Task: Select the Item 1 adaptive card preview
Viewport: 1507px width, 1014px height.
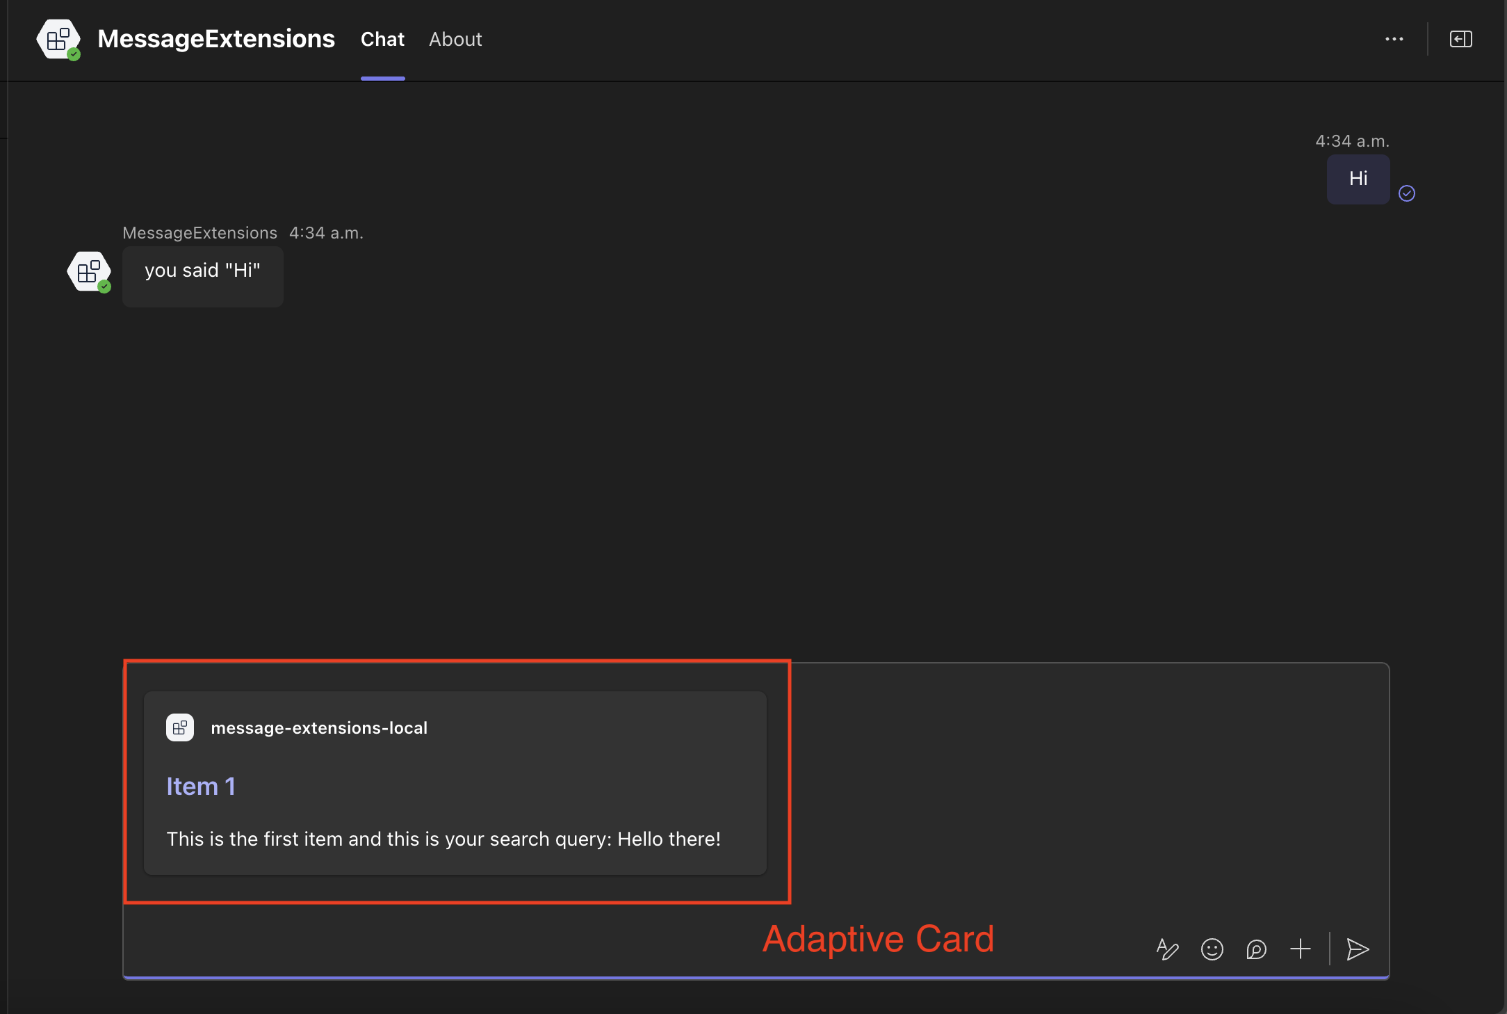Action: pos(455,782)
